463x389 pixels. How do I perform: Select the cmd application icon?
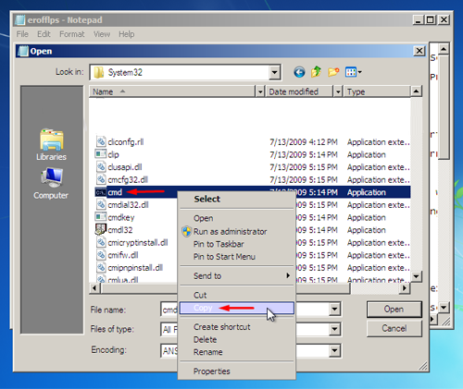pyautogui.click(x=100, y=192)
